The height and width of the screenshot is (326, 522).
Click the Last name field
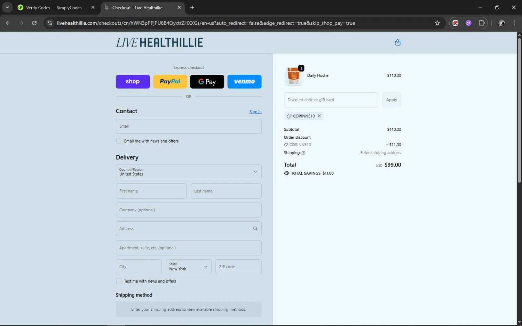(x=226, y=191)
